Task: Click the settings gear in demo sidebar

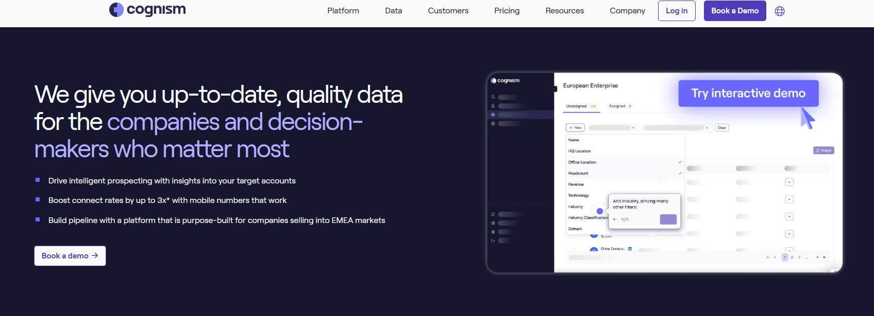Action: point(493,232)
